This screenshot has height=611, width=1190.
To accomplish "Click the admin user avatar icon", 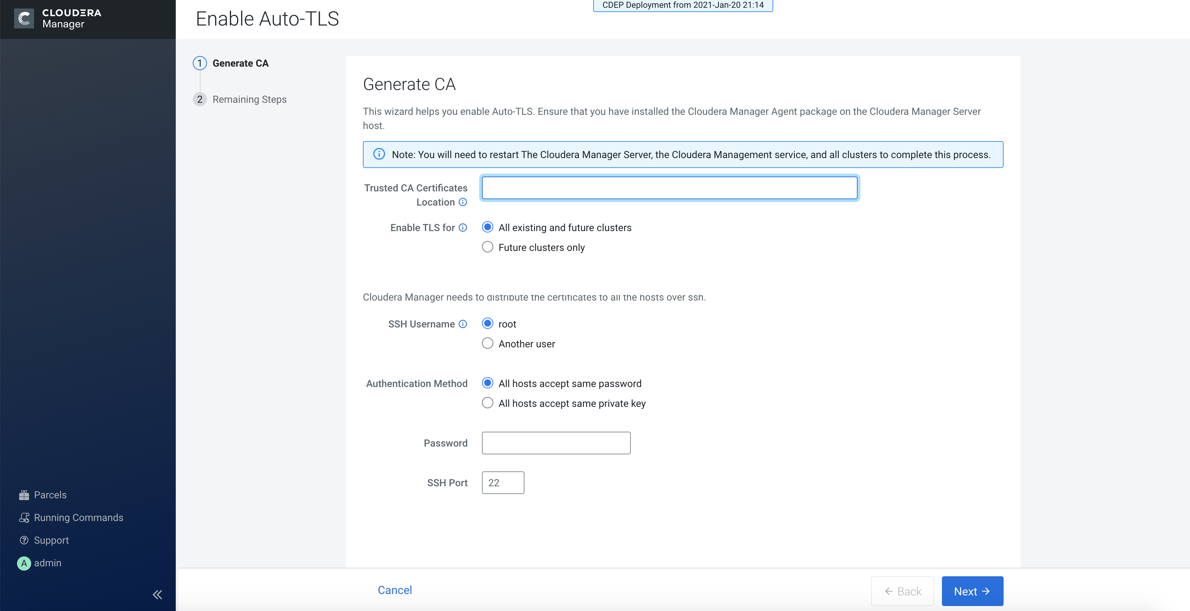I will [x=24, y=563].
